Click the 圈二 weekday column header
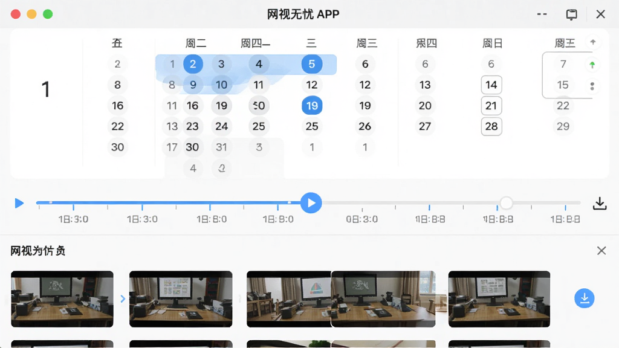The image size is (619, 348). pos(196,43)
